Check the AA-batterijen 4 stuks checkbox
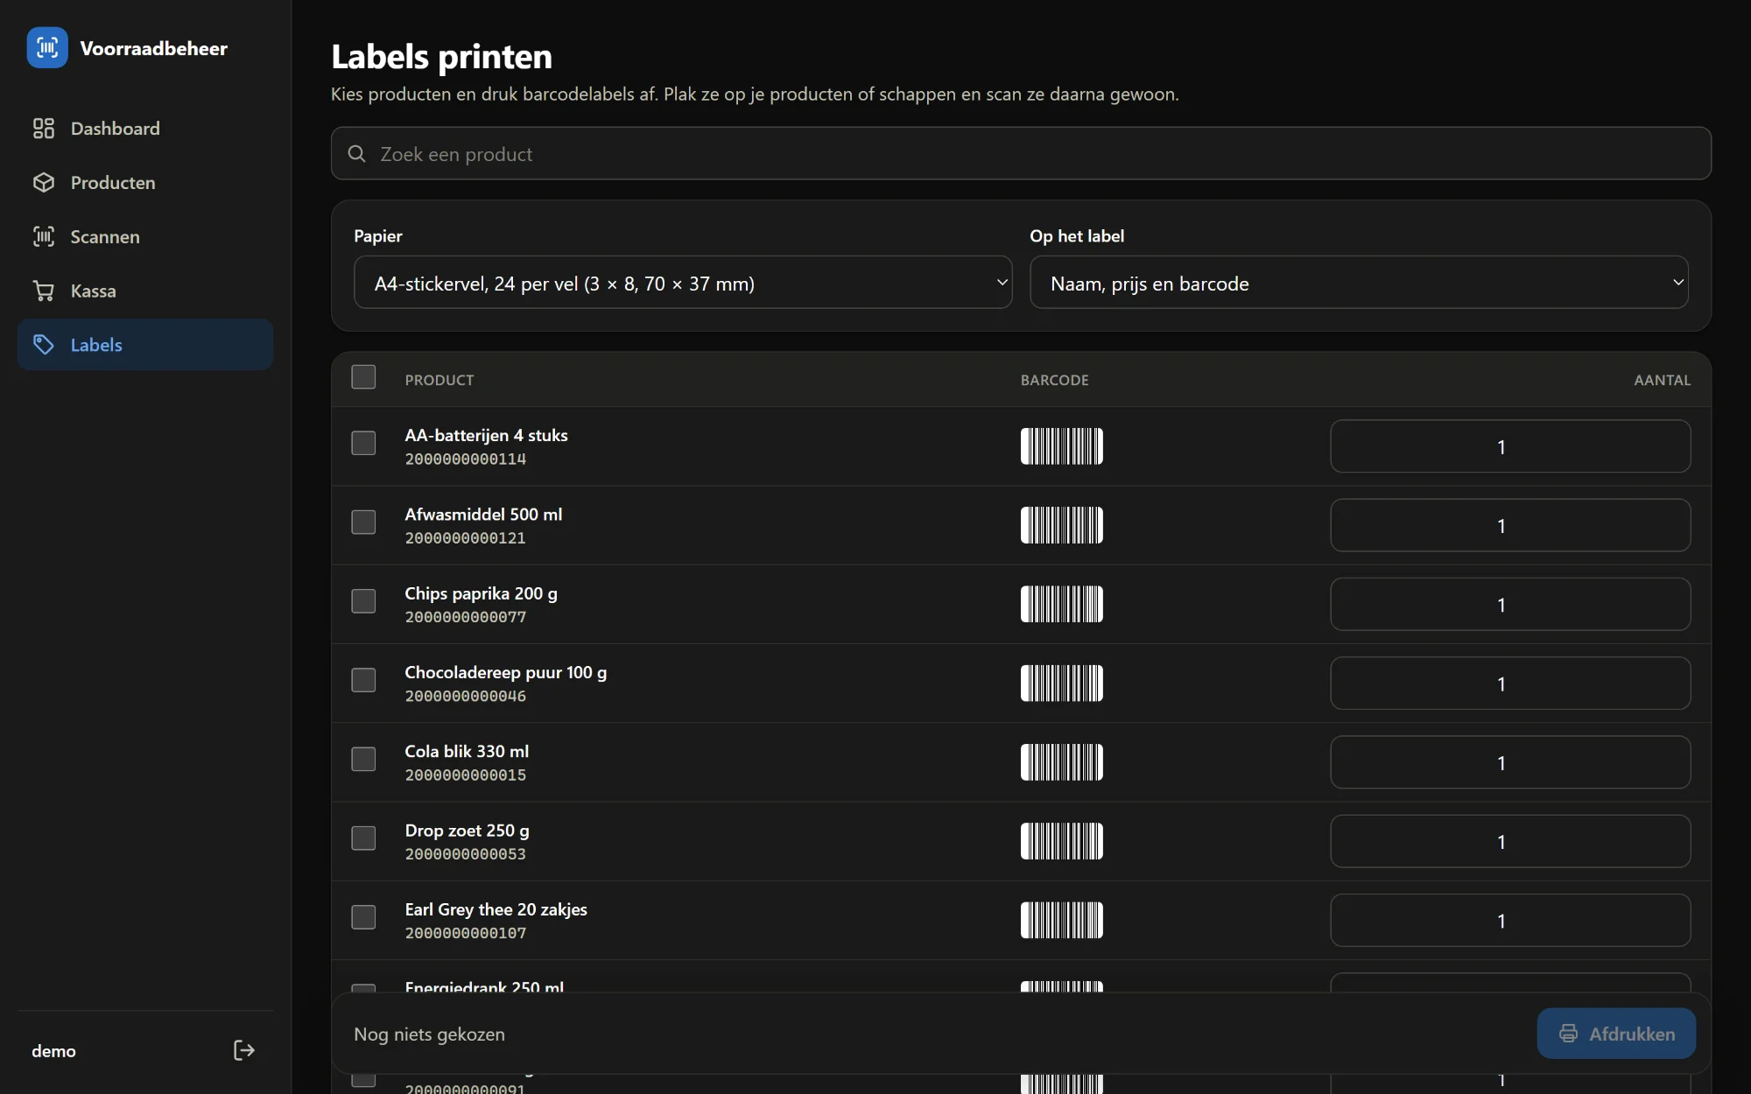1751x1094 pixels. click(363, 443)
